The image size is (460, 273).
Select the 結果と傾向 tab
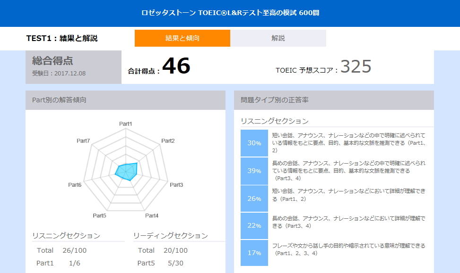click(x=182, y=38)
